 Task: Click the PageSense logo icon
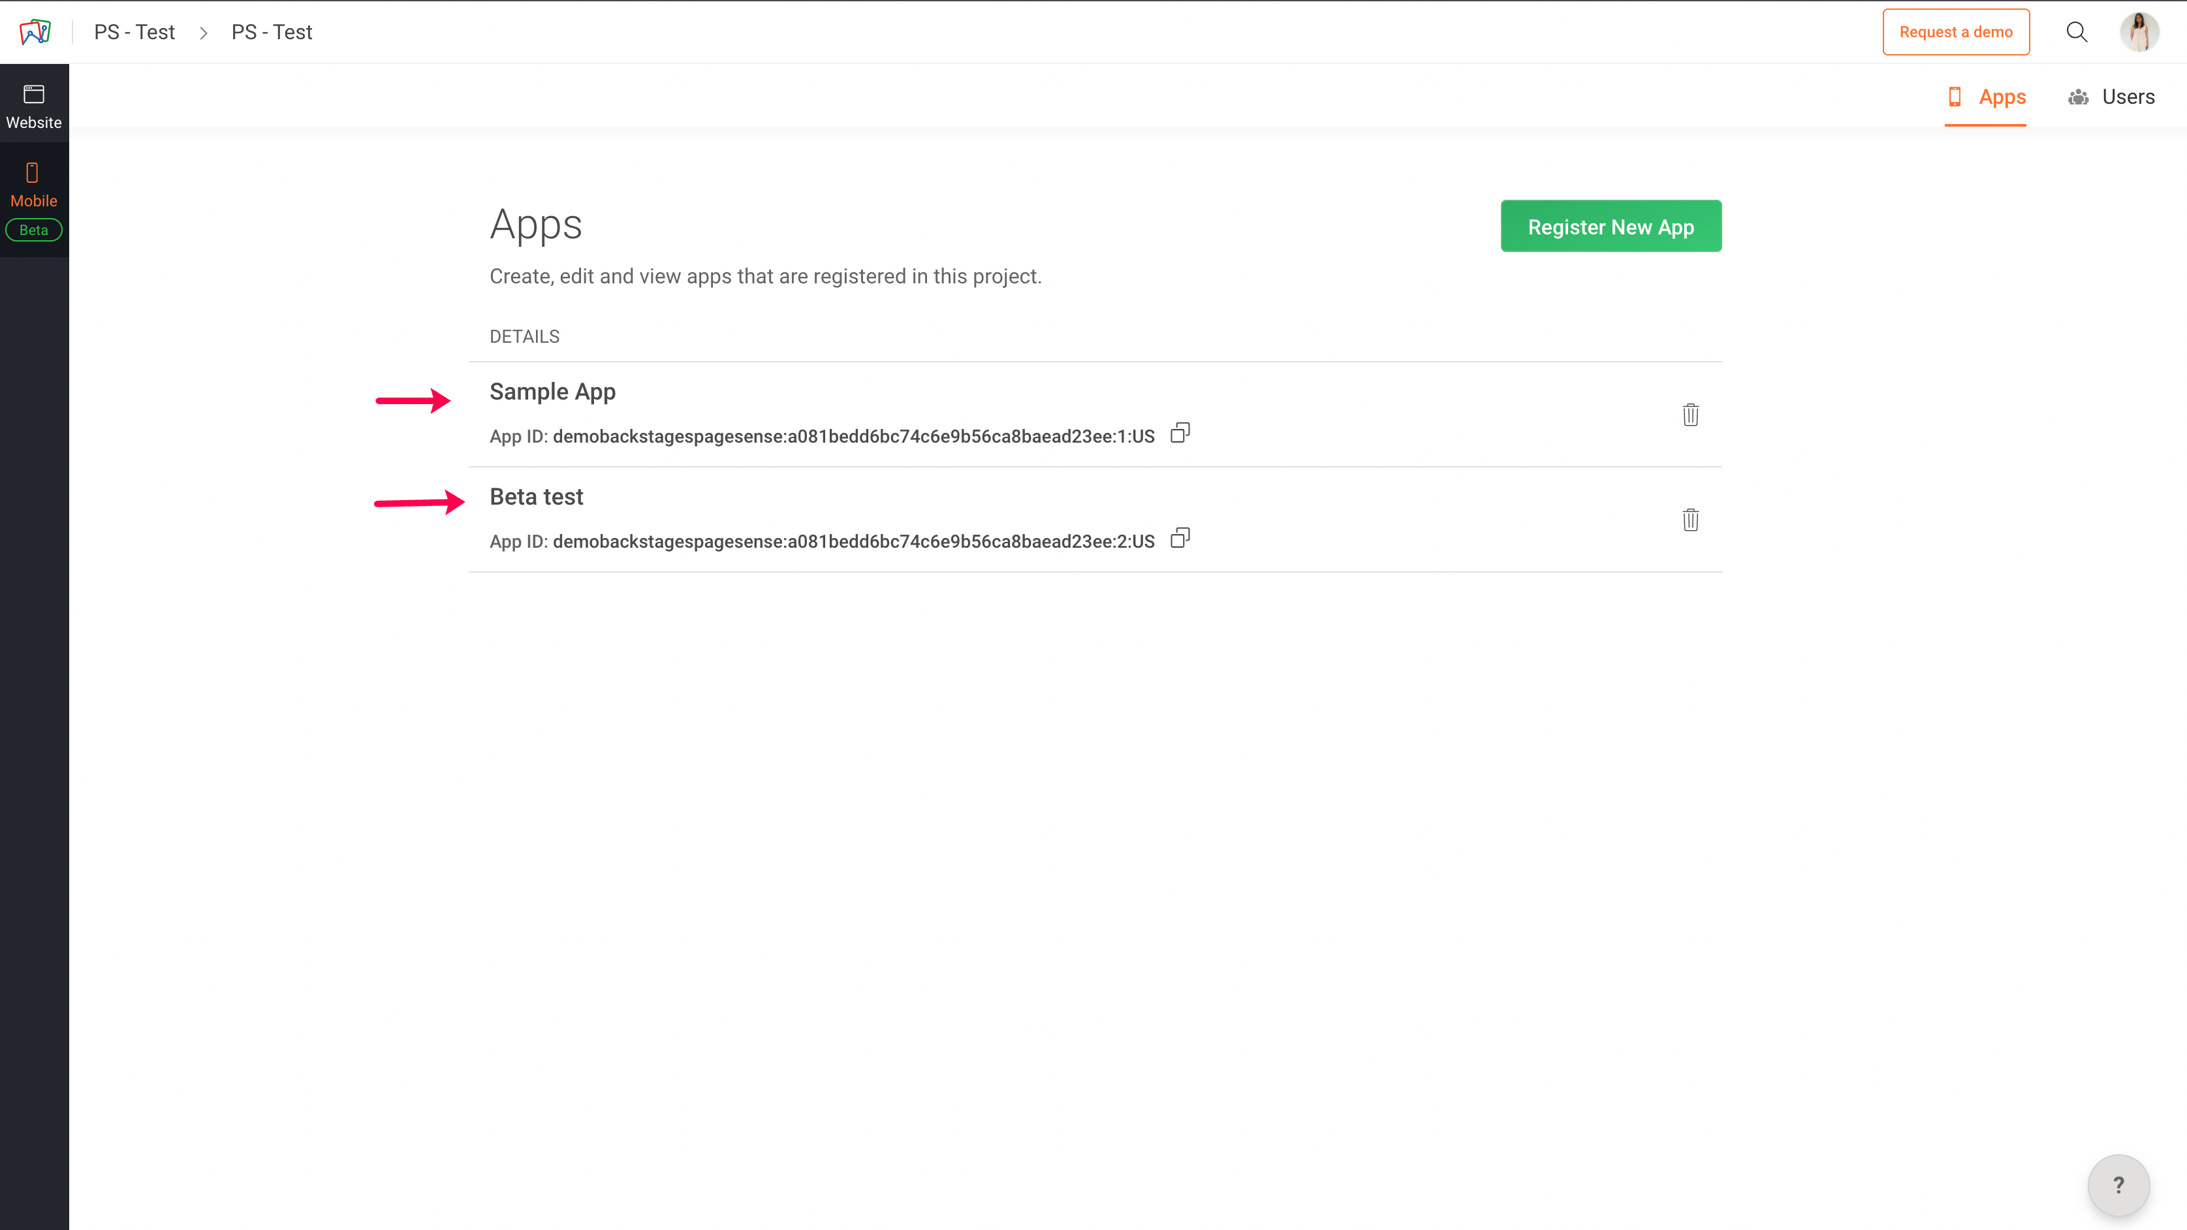click(35, 32)
